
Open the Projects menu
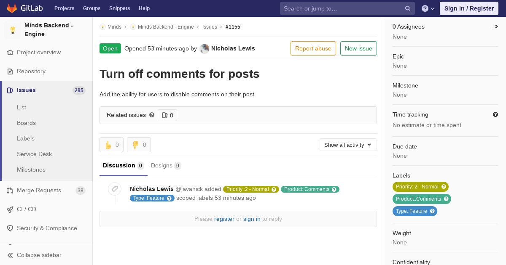pyautogui.click(x=65, y=8)
